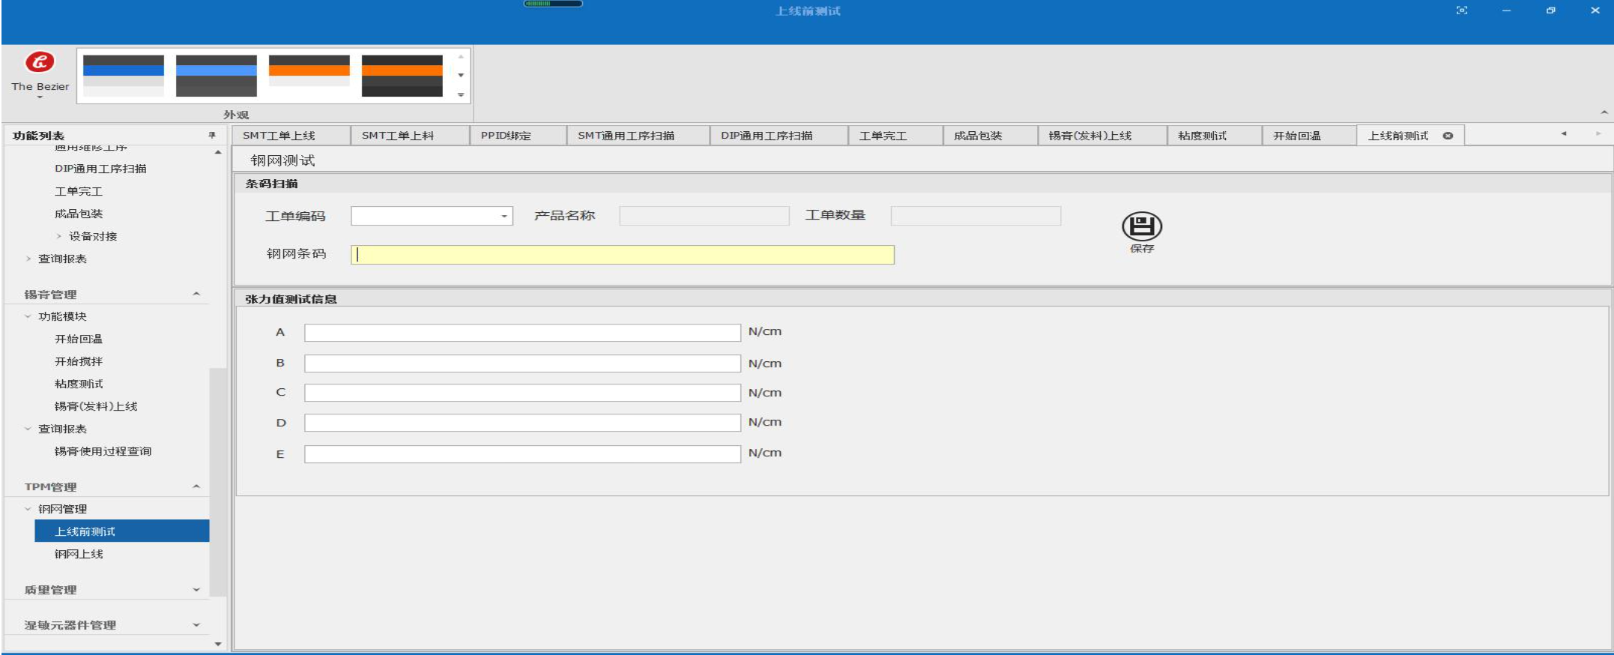Click the tension value A input field

[x=522, y=333]
